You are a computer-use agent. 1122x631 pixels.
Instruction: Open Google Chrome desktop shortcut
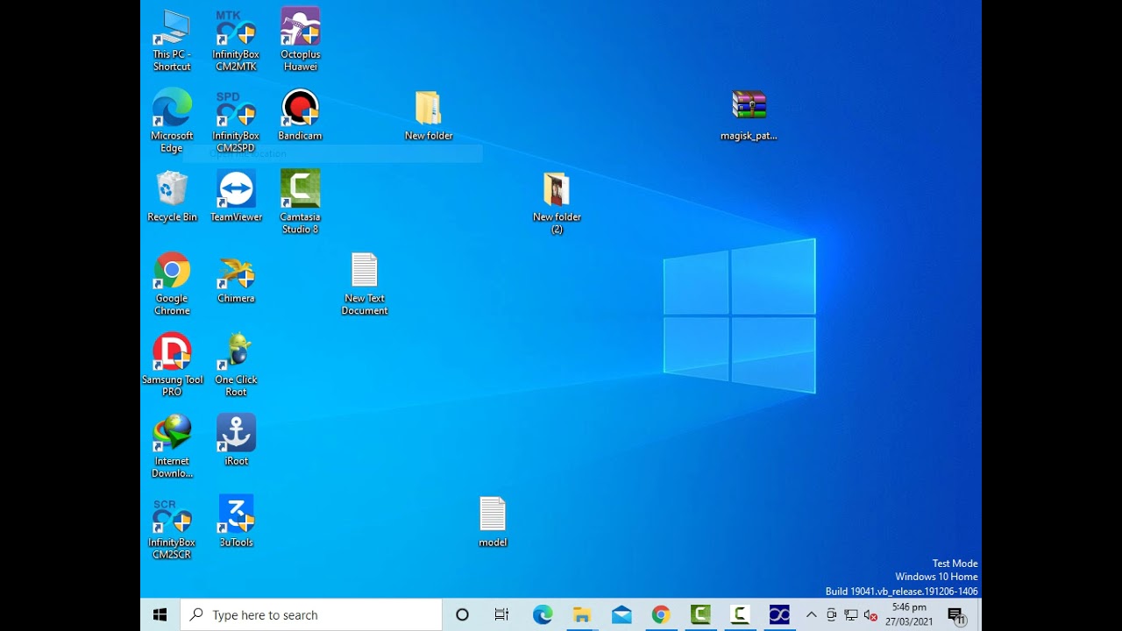(172, 284)
